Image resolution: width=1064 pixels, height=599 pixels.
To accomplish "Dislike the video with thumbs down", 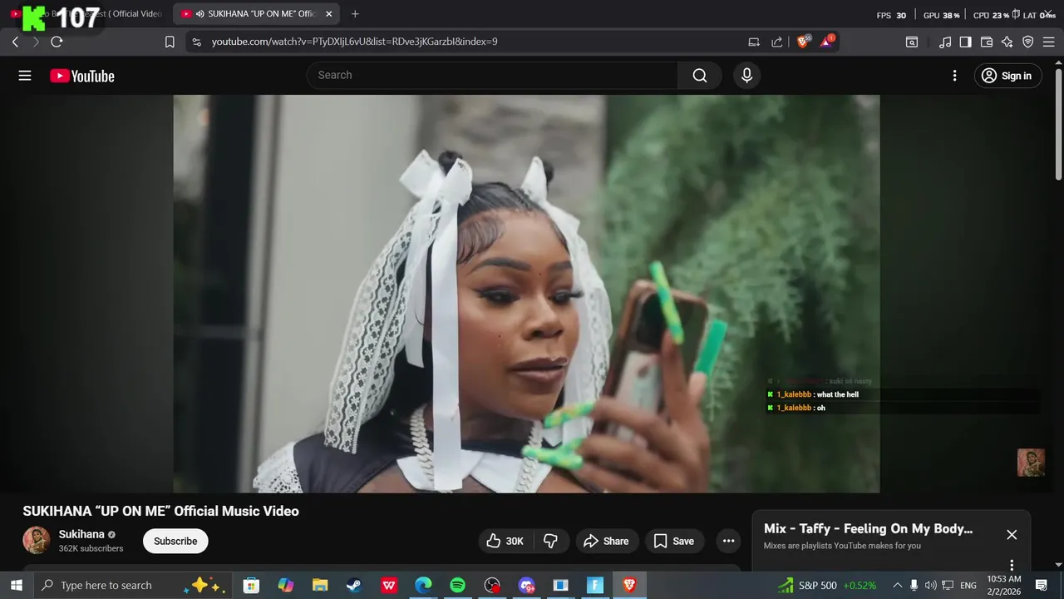I will point(550,541).
